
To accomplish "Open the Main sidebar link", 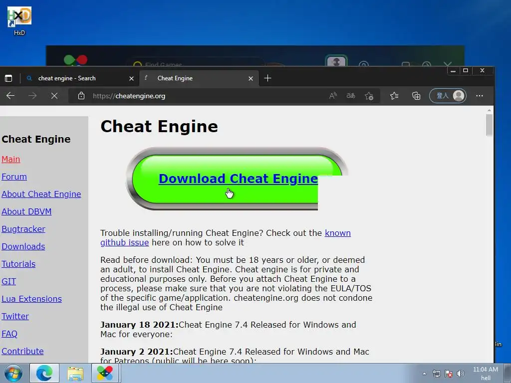I will (11, 159).
